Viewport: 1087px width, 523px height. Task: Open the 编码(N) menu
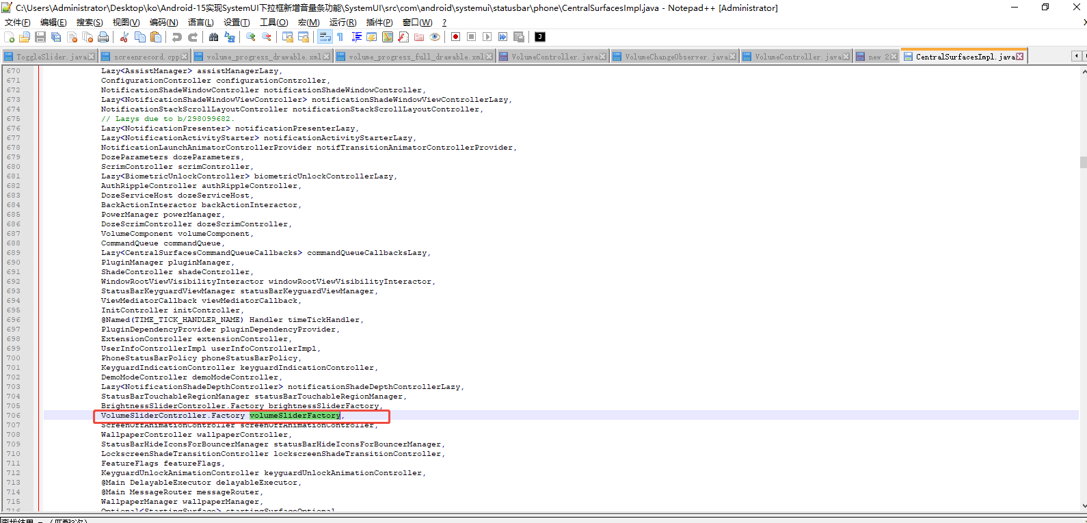tap(163, 23)
